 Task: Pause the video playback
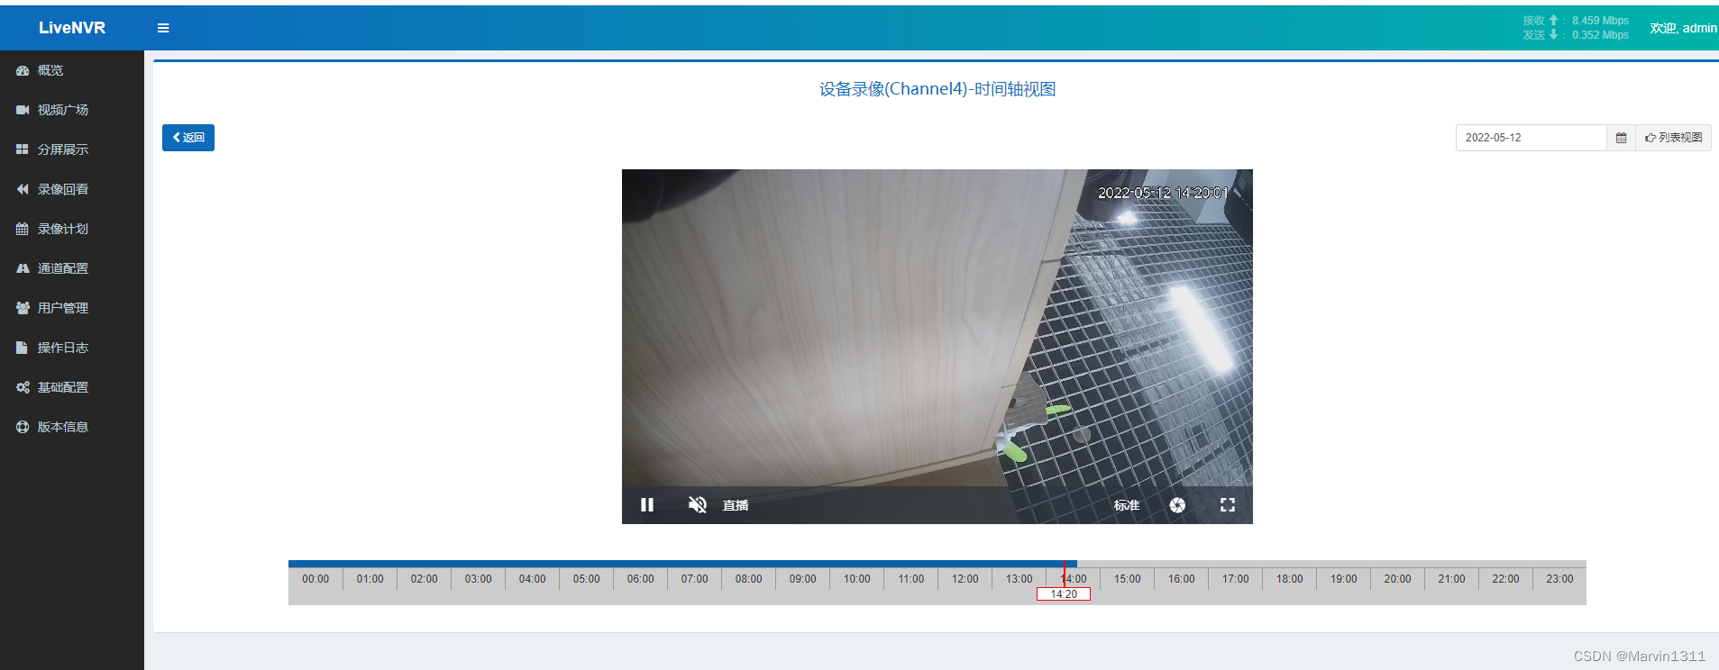[647, 505]
